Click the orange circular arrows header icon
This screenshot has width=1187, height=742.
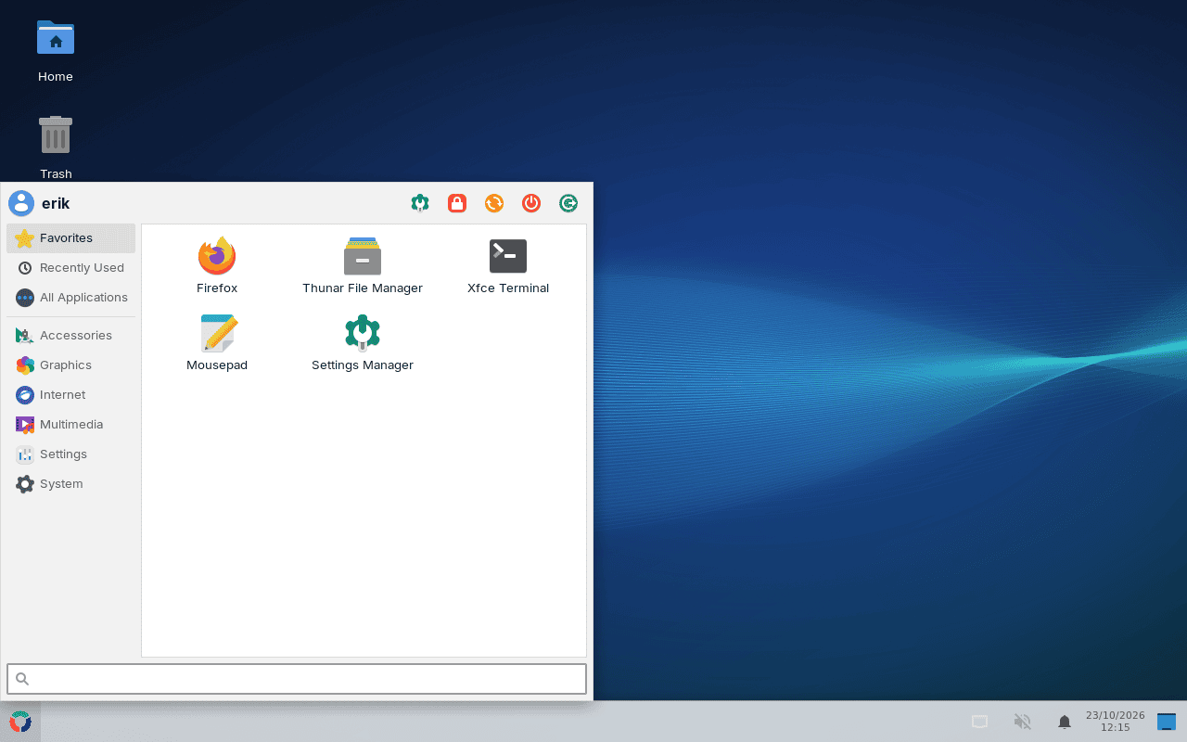(x=494, y=203)
